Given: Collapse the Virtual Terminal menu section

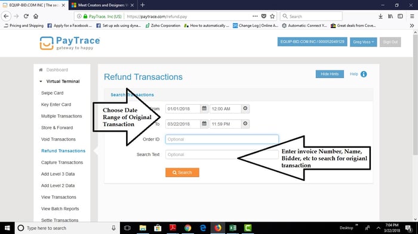Looking at the screenshot, I should [x=41, y=82].
